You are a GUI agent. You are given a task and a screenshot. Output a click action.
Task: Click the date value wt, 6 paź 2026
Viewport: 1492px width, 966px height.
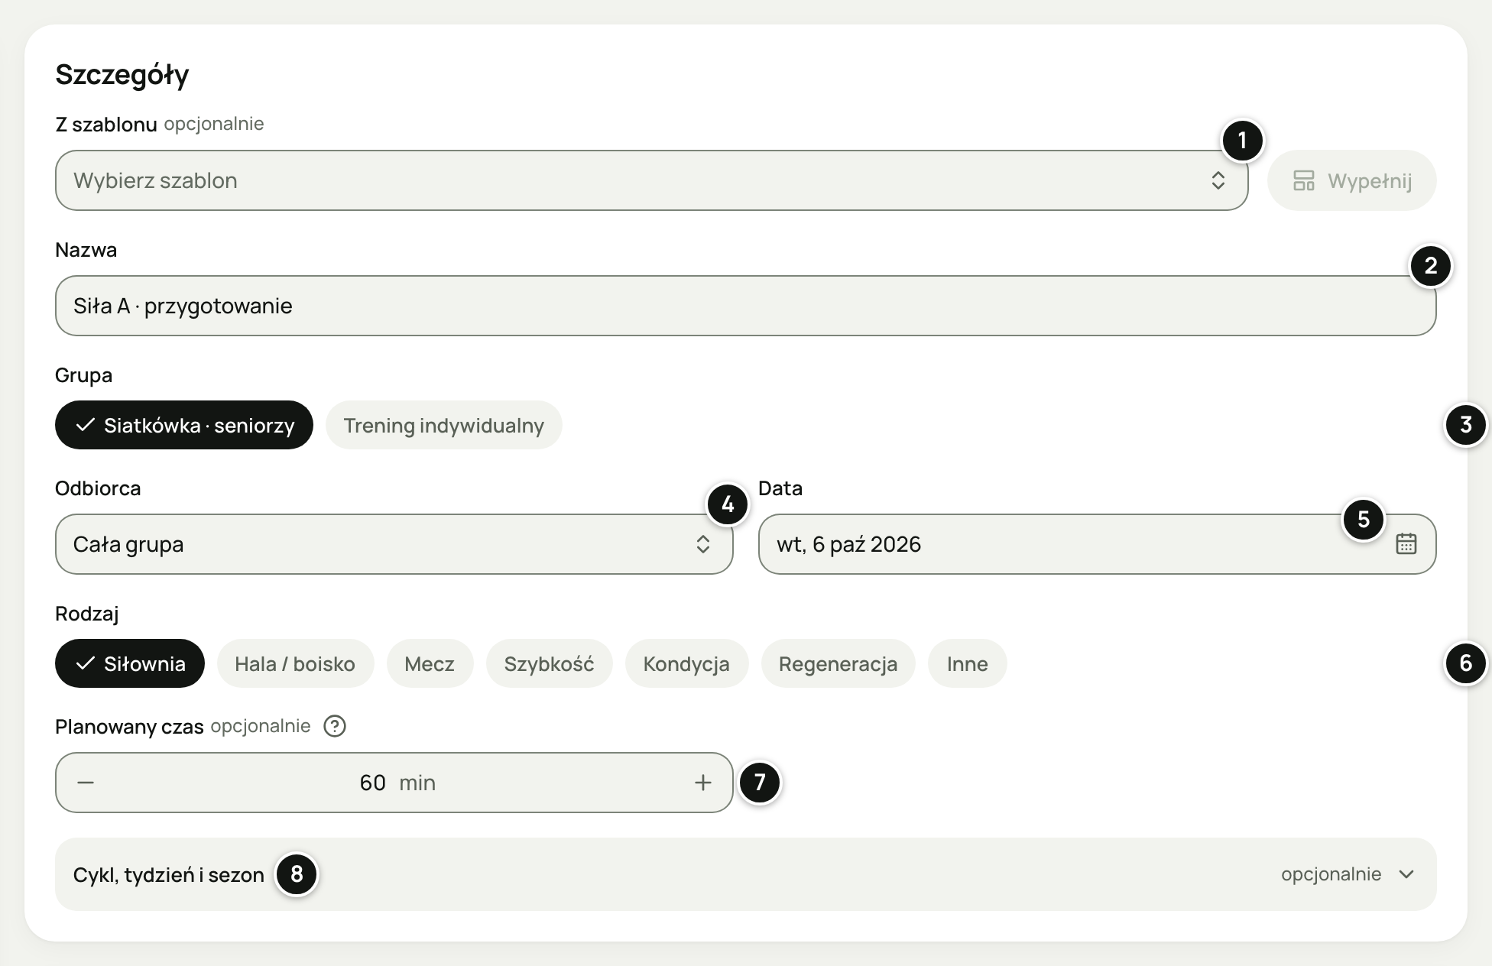pos(848,544)
